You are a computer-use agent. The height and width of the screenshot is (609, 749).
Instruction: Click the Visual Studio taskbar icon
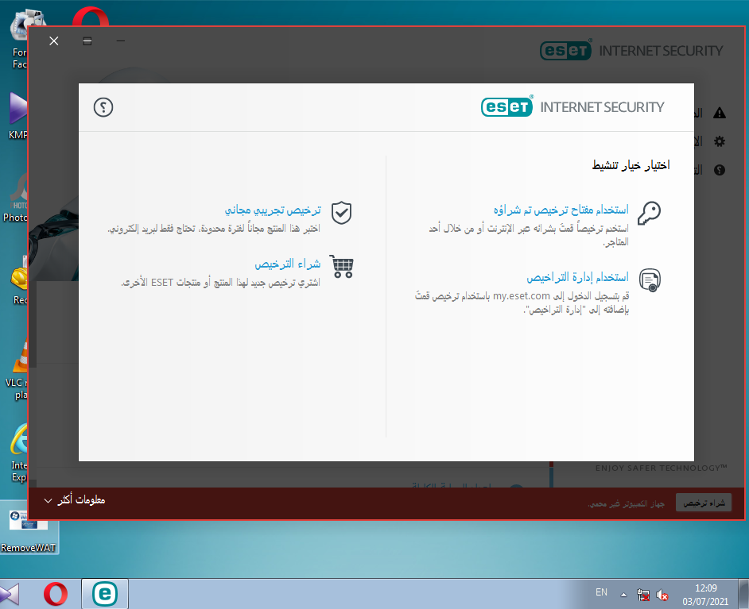click(10, 594)
